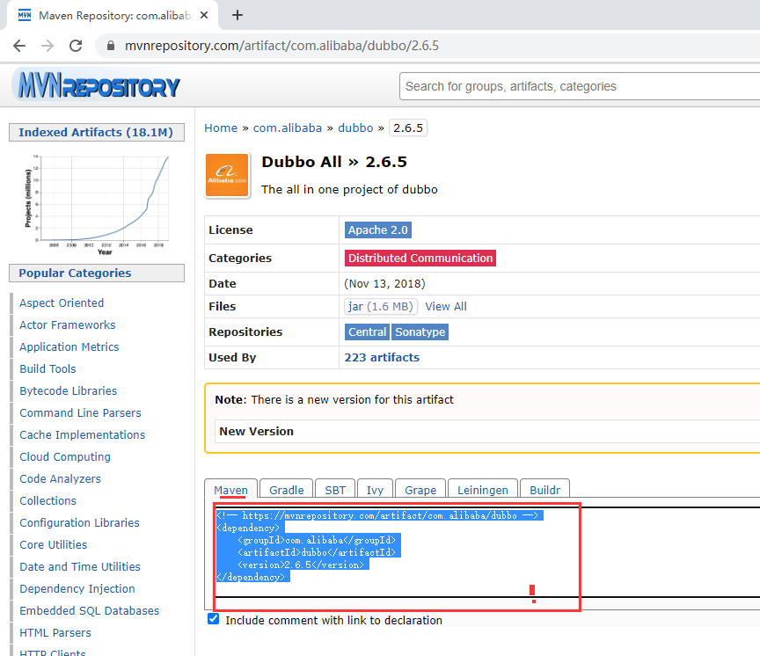Image resolution: width=760 pixels, height=656 pixels.
Task: Close the Maven Repository browser tab
Action: [x=204, y=16]
